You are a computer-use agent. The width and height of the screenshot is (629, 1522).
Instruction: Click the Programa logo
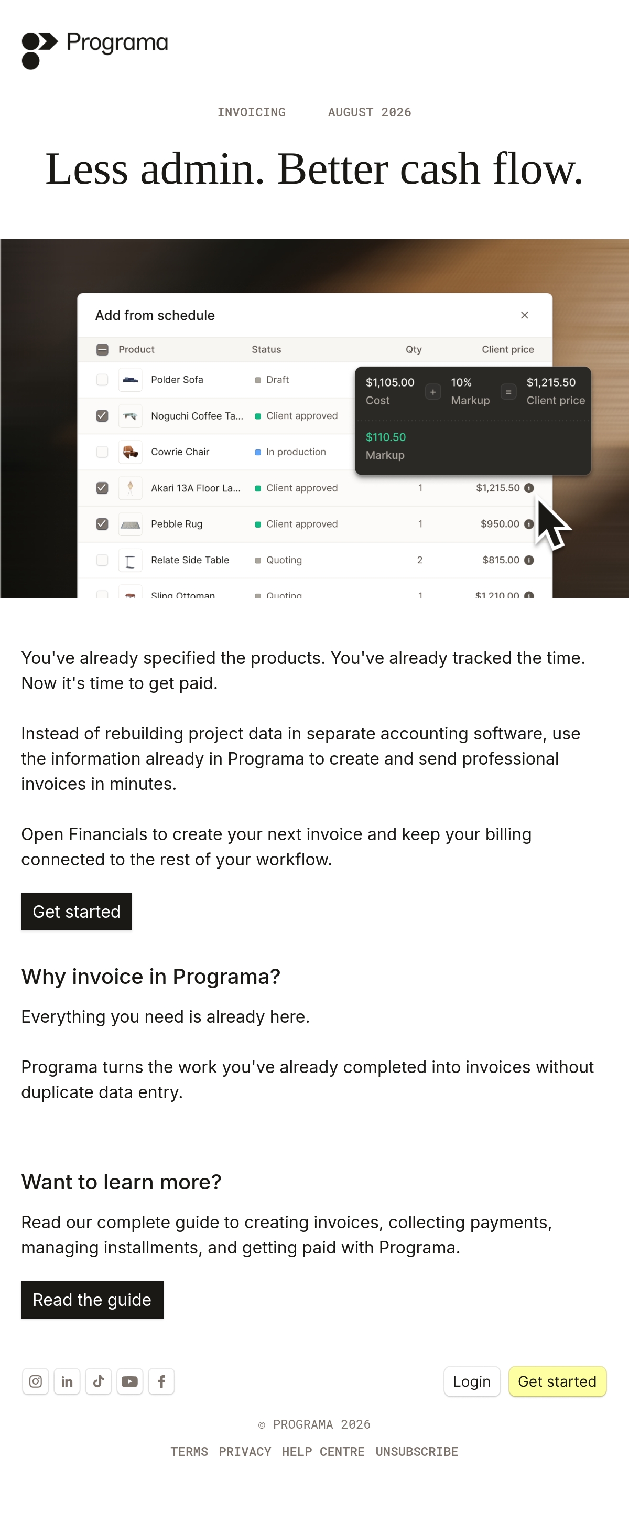[x=95, y=50]
